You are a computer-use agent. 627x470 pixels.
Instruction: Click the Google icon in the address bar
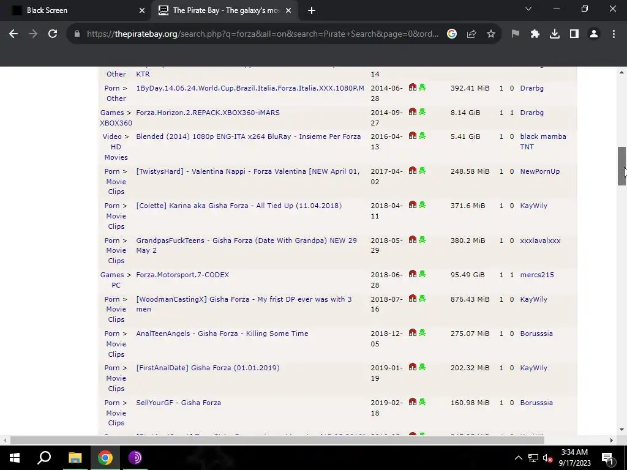[452, 34]
